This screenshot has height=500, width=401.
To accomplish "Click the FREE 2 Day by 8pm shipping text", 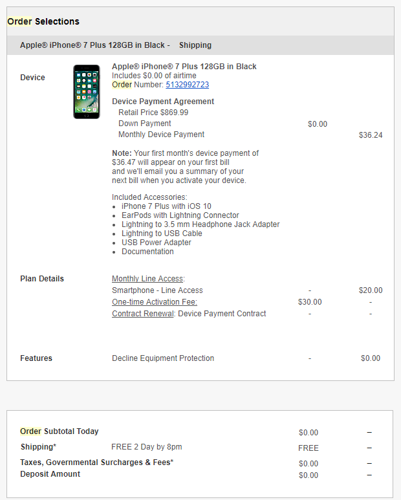I will (x=146, y=447).
